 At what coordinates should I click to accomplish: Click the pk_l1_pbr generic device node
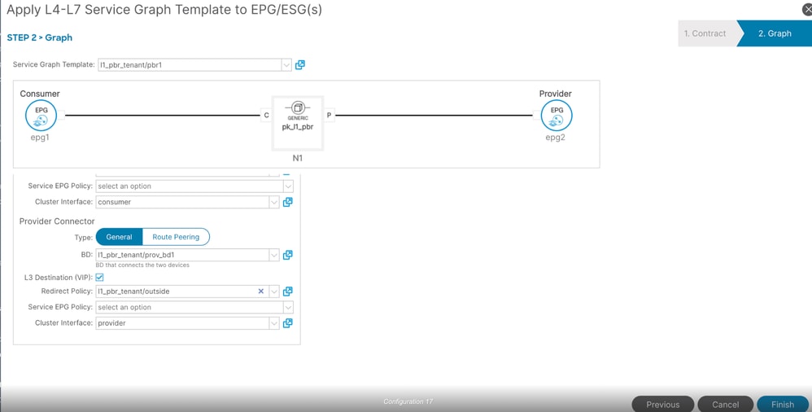[x=298, y=123]
